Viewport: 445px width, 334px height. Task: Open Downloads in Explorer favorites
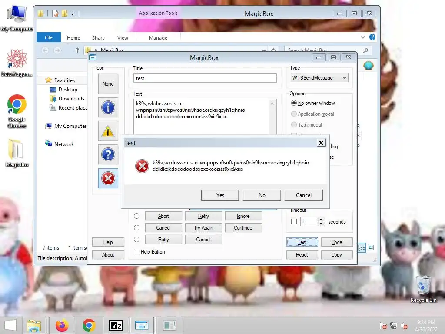tap(67, 99)
